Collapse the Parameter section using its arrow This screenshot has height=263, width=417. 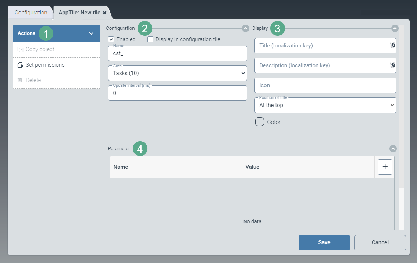[x=393, y=149]
